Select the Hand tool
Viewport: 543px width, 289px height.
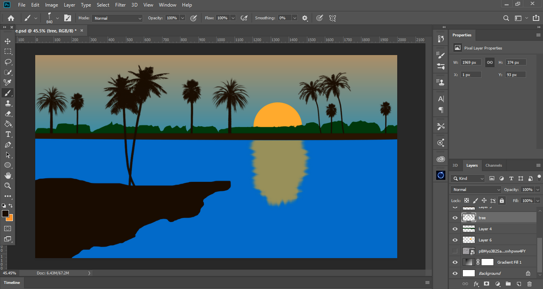[8, 175]
